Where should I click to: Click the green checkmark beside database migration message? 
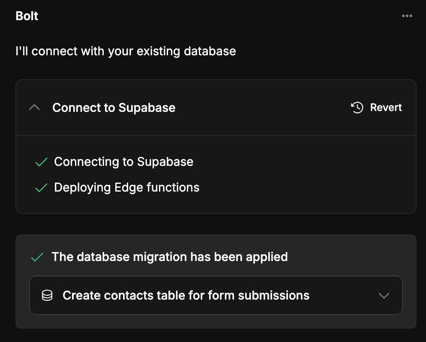click(x=37, y=257)
